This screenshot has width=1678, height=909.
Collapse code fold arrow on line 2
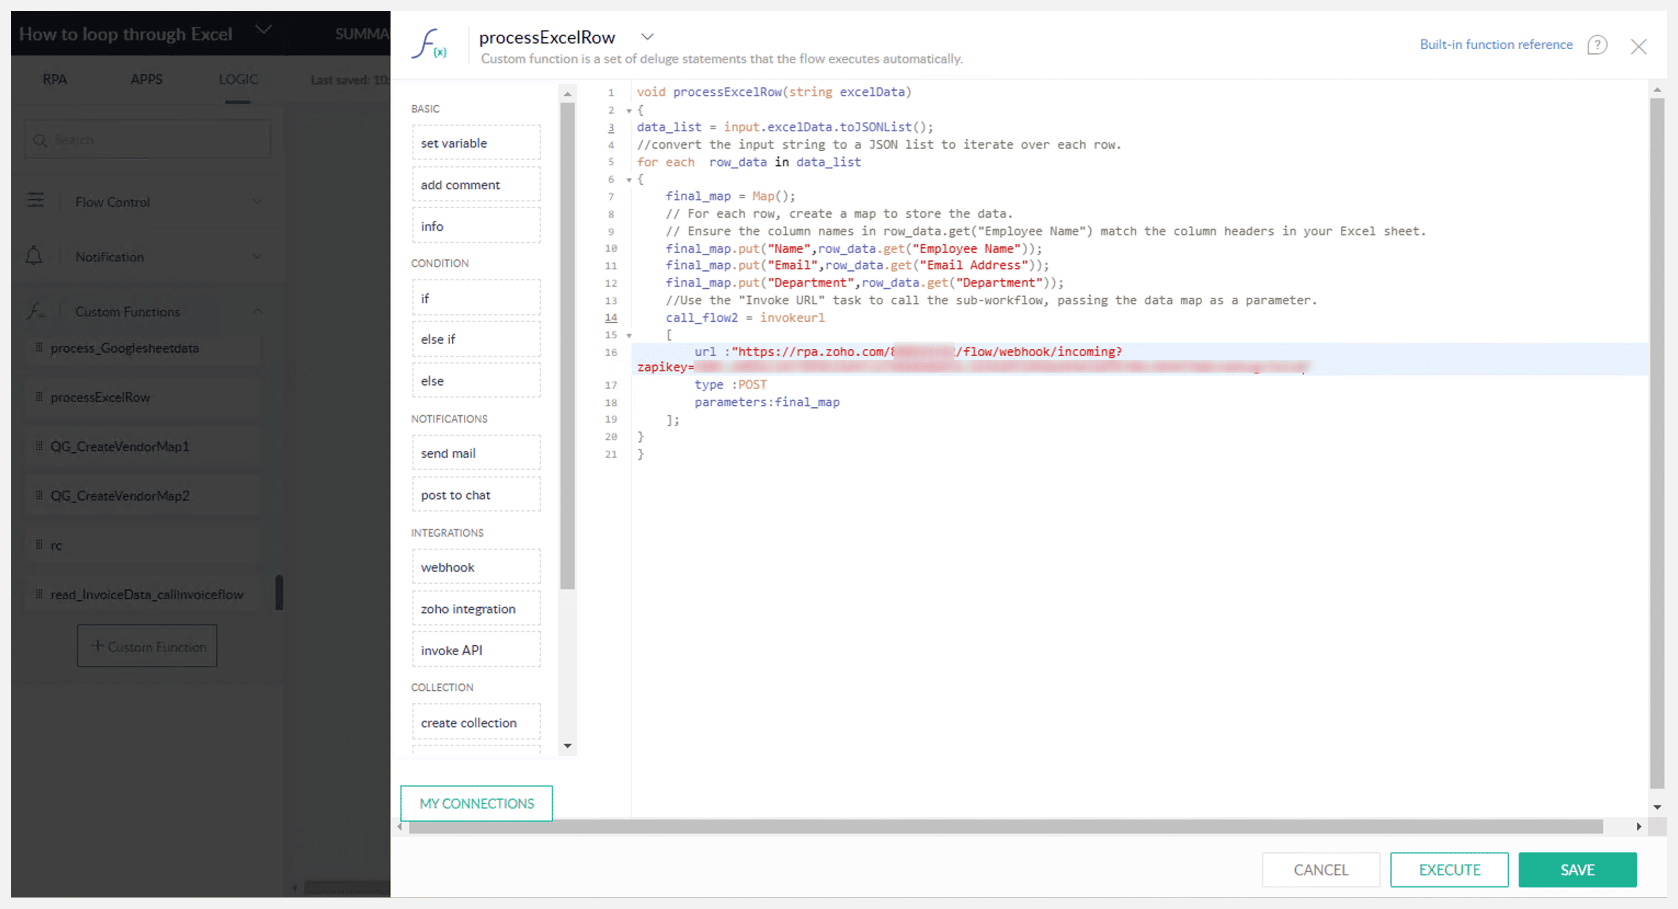pos(629,111)
